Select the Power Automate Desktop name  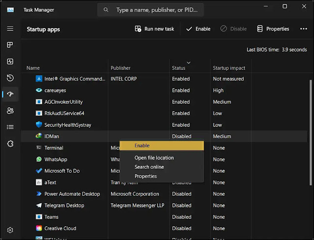72,194
